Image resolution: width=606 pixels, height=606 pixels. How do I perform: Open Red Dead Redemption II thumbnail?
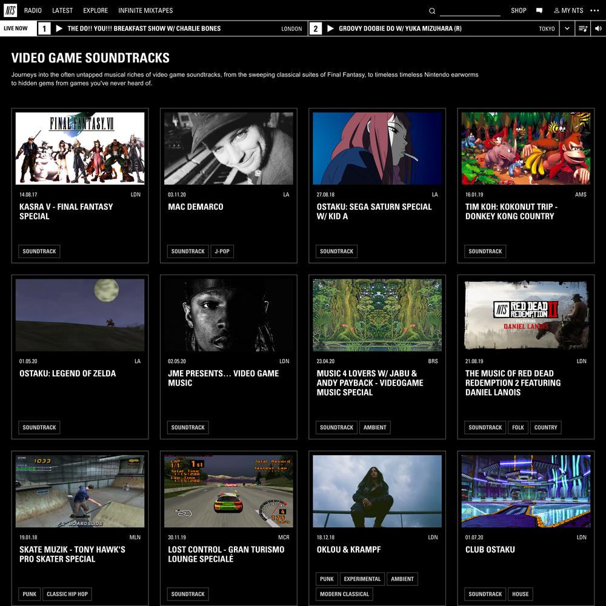(x=525, y=315)
